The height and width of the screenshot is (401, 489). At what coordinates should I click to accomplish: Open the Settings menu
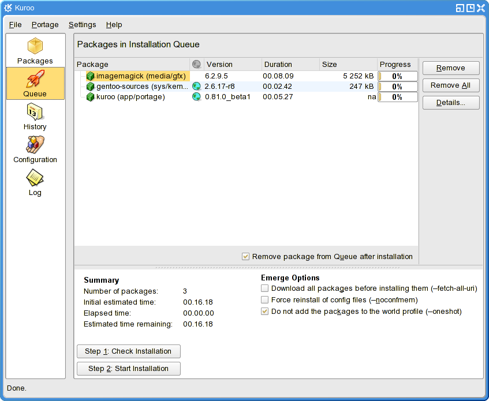tap(83, 25)
